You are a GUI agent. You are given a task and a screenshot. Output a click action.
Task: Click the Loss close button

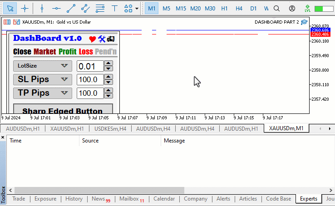(x=86, y=51)
